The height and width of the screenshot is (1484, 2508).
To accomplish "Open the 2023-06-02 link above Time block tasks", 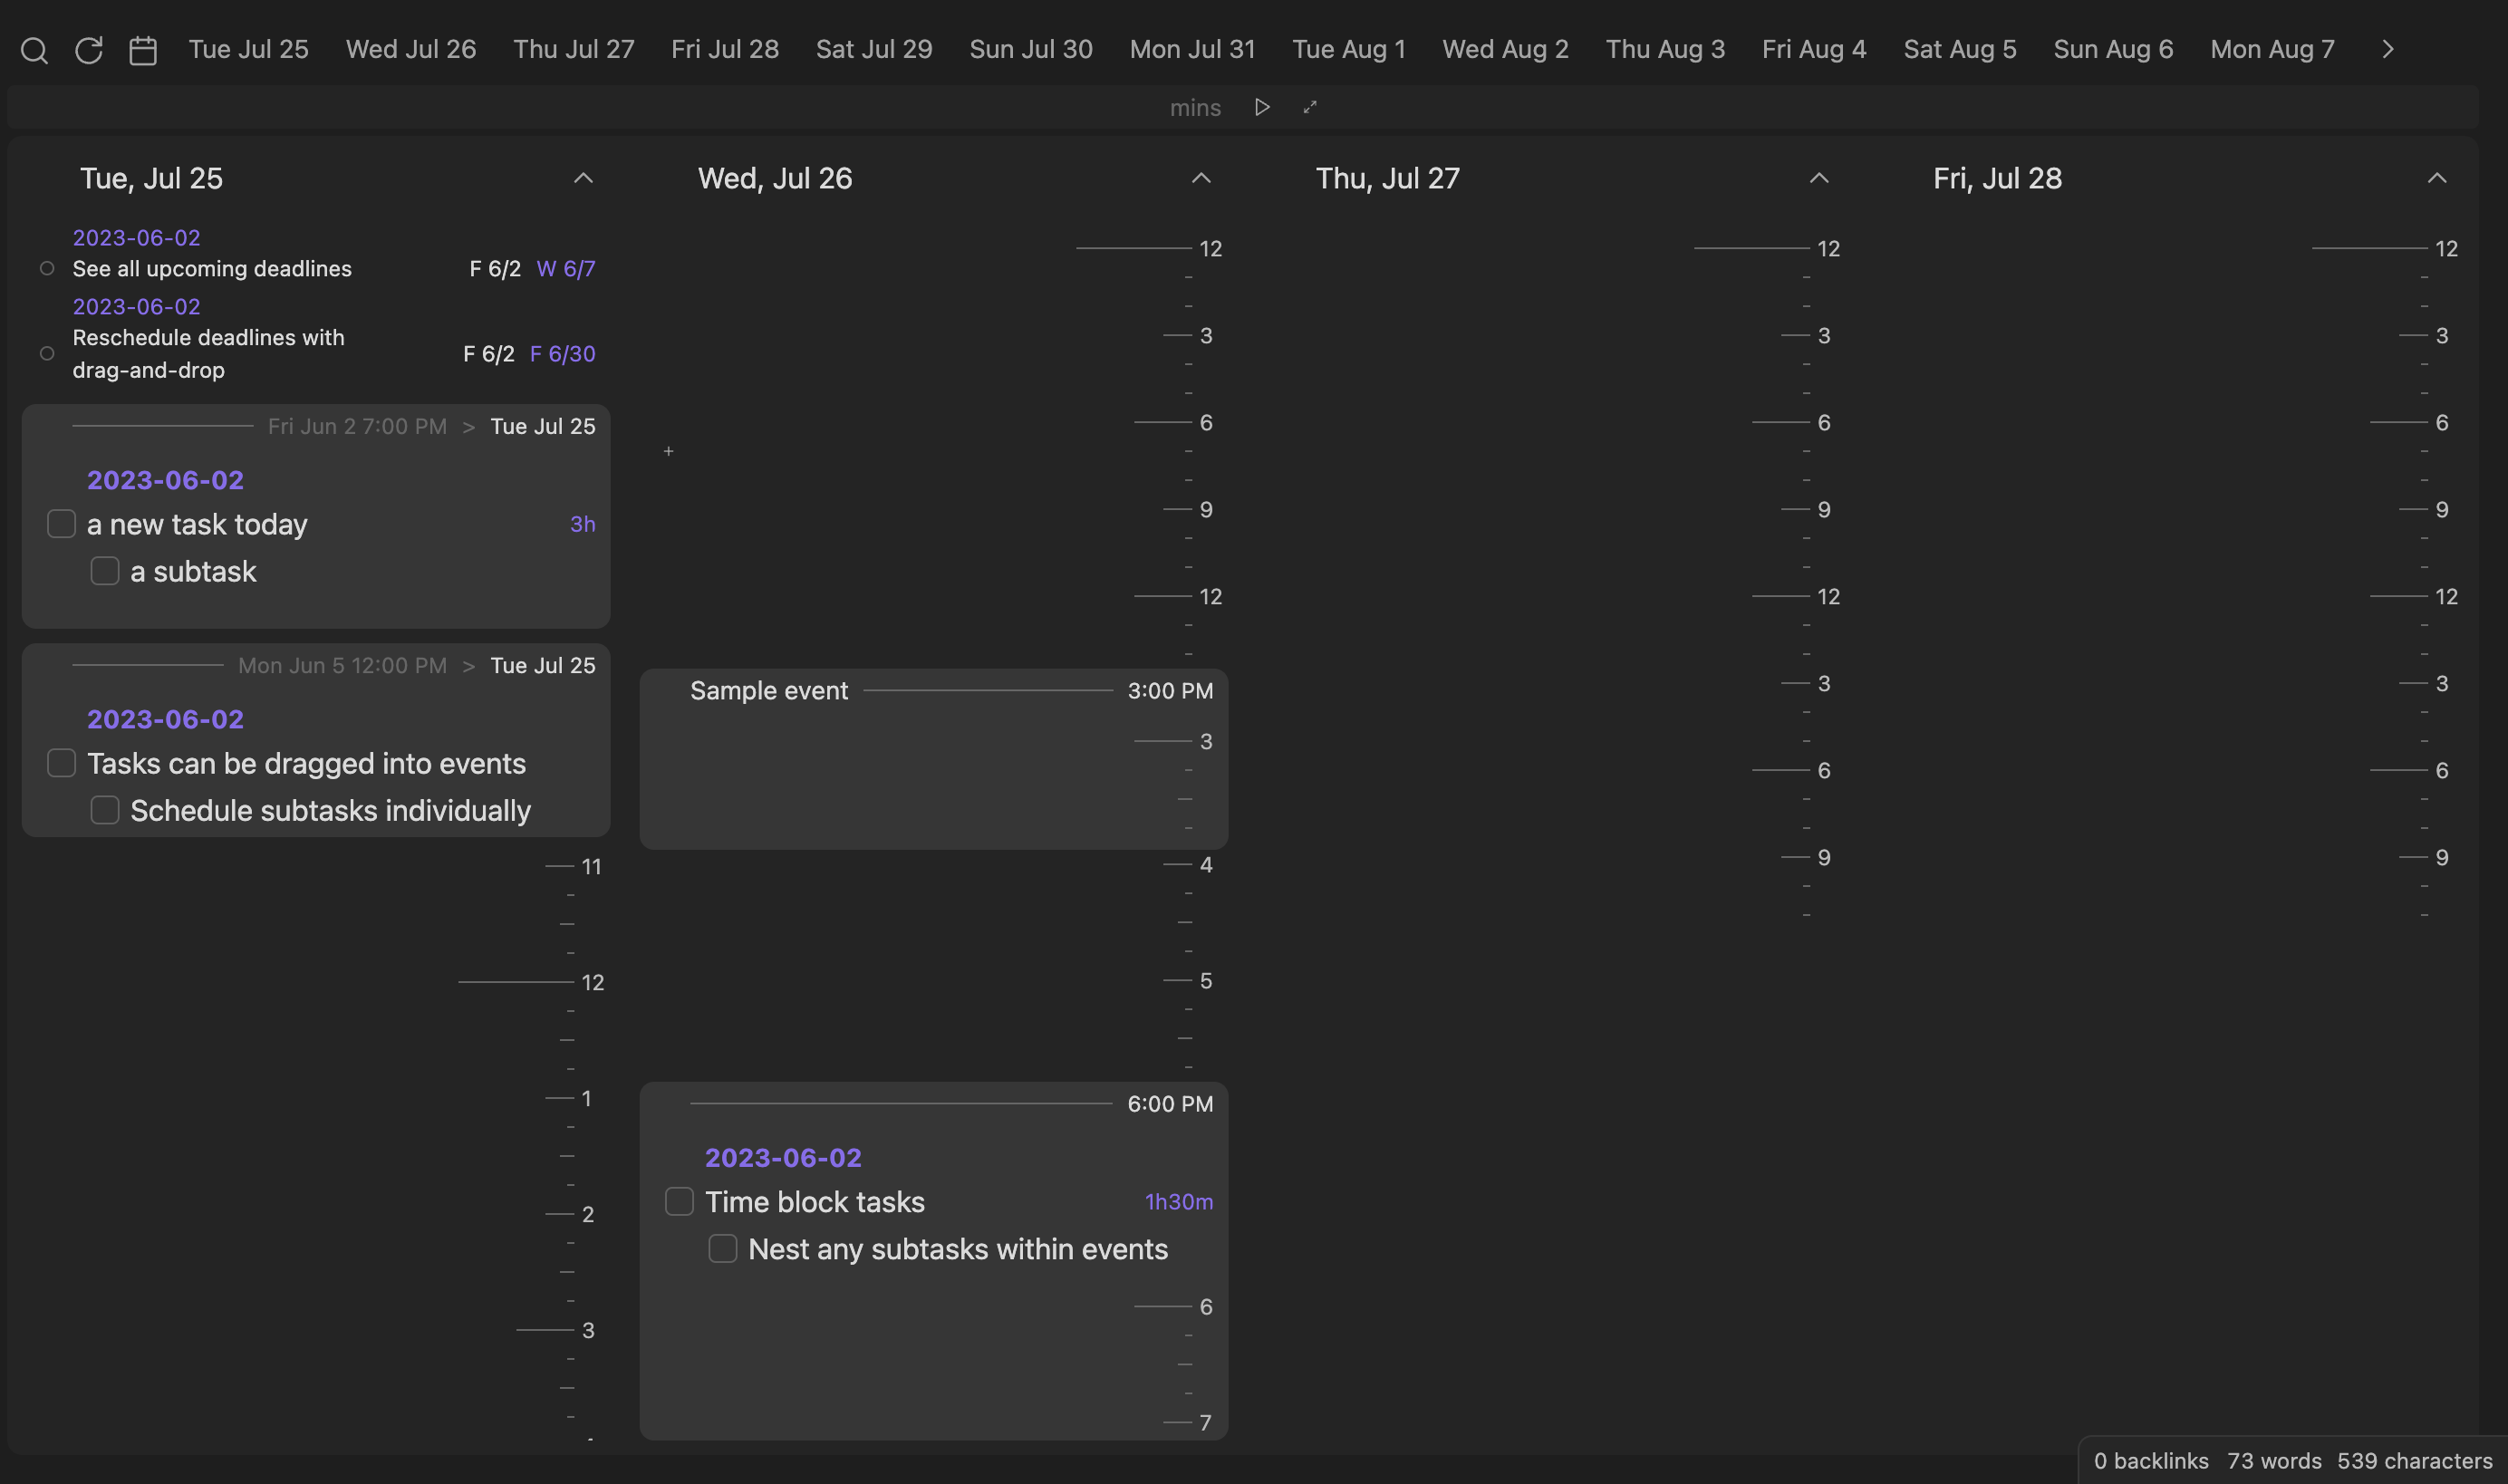I will click(782, 1157).
